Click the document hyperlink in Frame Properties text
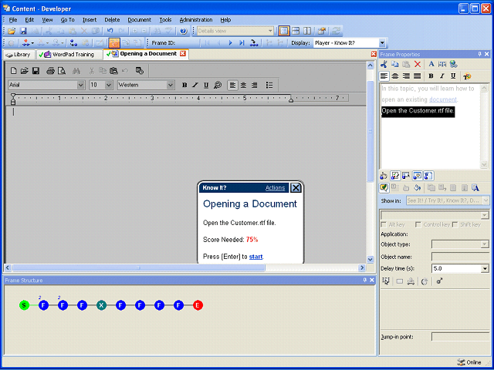The image size is (494, 370). [x=442, y=99]
